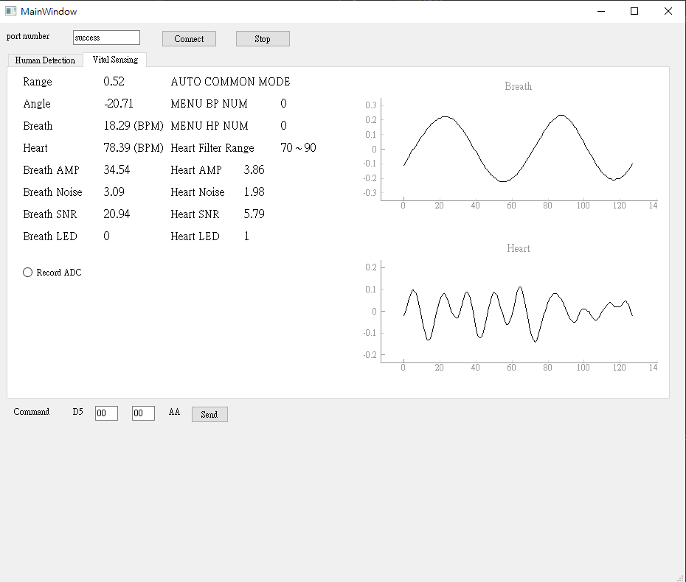This screenshot has height=582, width=686.
Task: Focus the port number input field
Action: [106, 38]
